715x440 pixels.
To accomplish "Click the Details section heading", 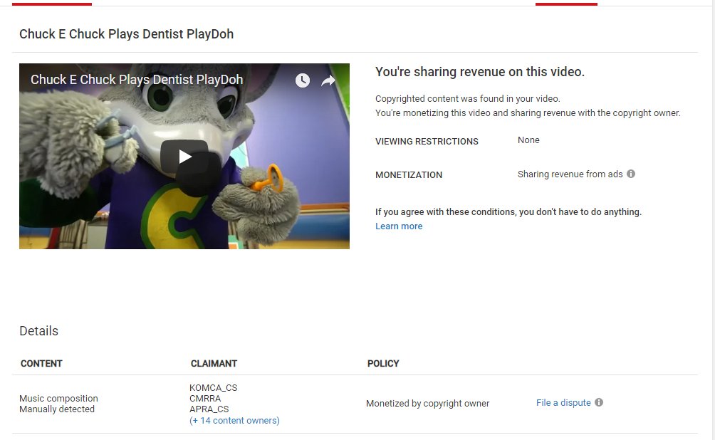I will (38, 331).
